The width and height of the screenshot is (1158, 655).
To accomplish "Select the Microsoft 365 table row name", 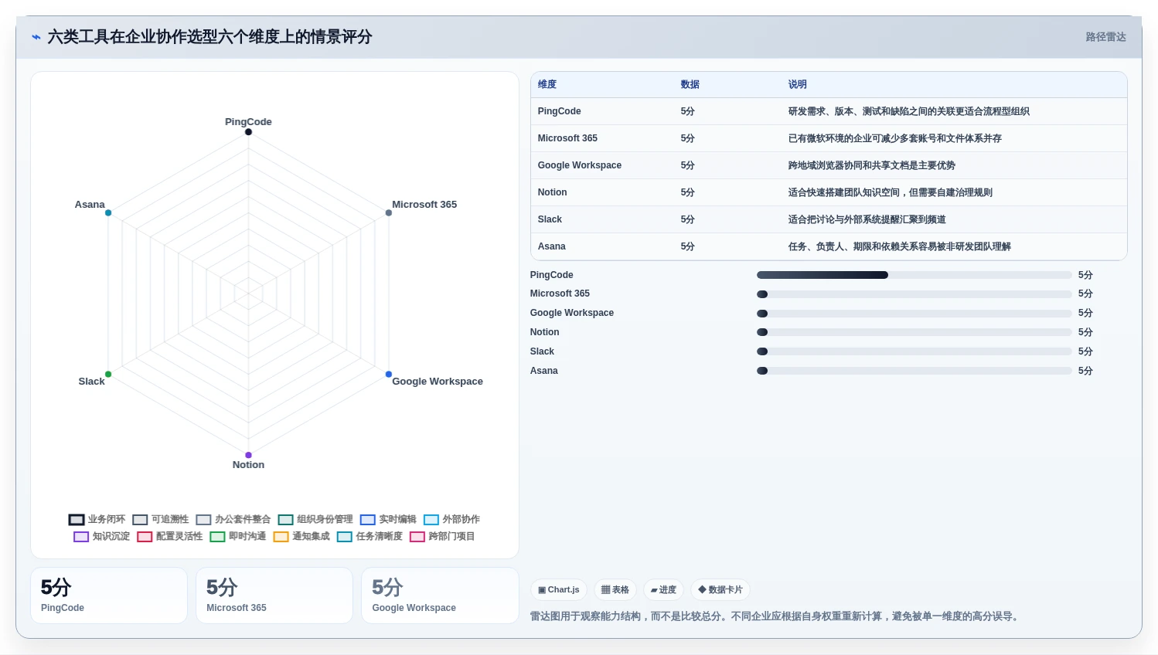I will click(567, 138).
